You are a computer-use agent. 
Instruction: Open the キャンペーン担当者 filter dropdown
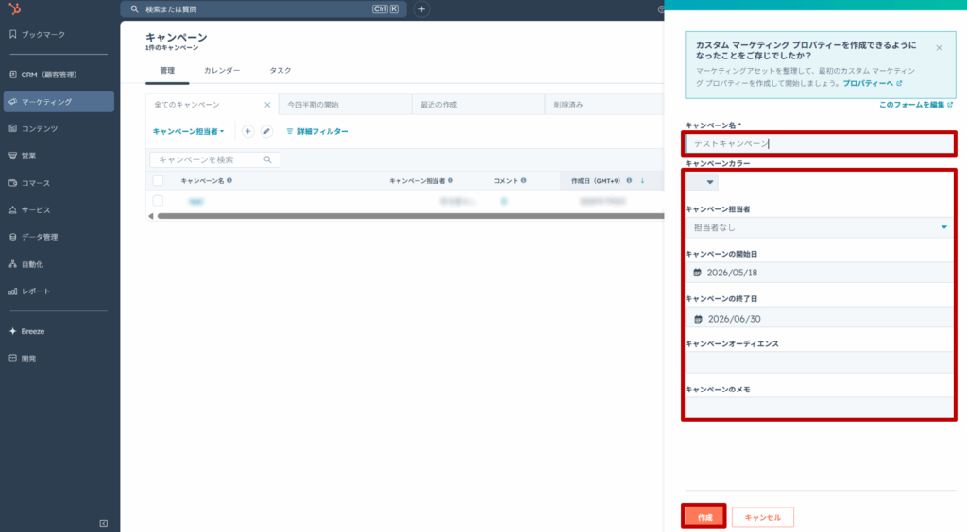(x=188, y=131)
